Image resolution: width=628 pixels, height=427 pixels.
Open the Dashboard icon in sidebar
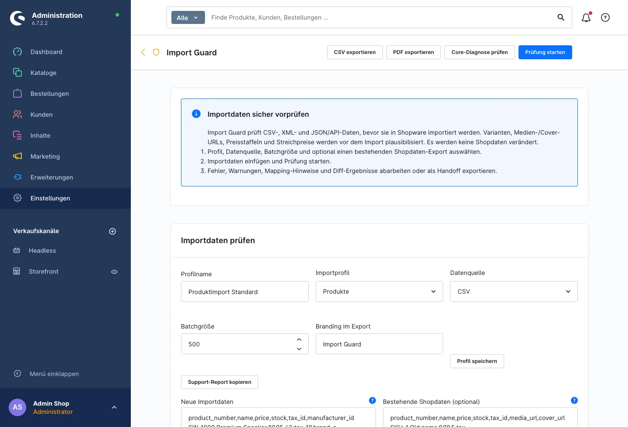pos(17,52)
